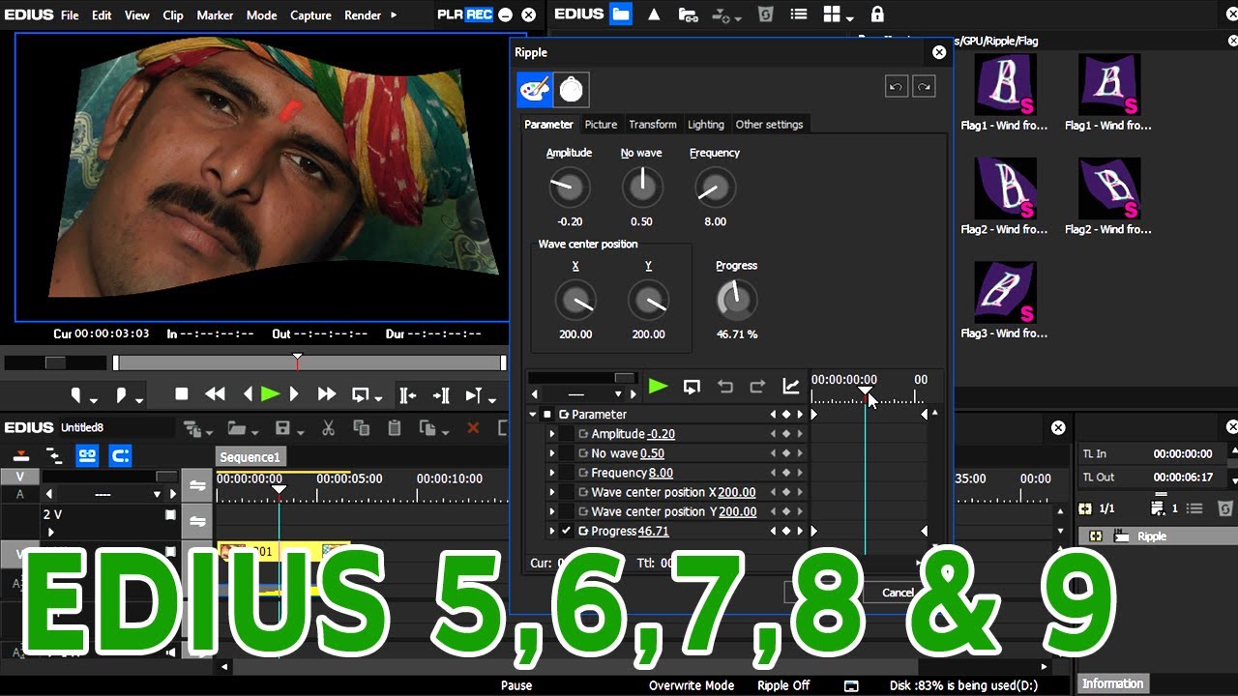The width and height of the screenshot is (1238, 696).
Task: Toggle the Parameter group checkbox
Action: tap(547, 415)
